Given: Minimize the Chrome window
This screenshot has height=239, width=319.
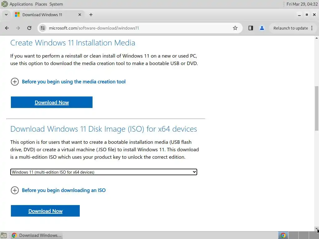Looking at the screenshot, I should (x=299, y=15).
